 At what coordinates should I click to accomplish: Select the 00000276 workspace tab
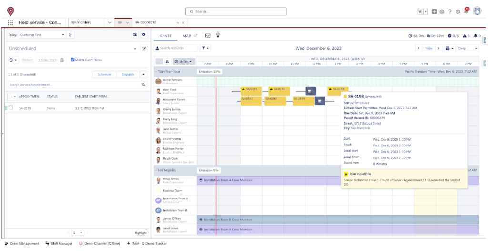click(149, 23)
